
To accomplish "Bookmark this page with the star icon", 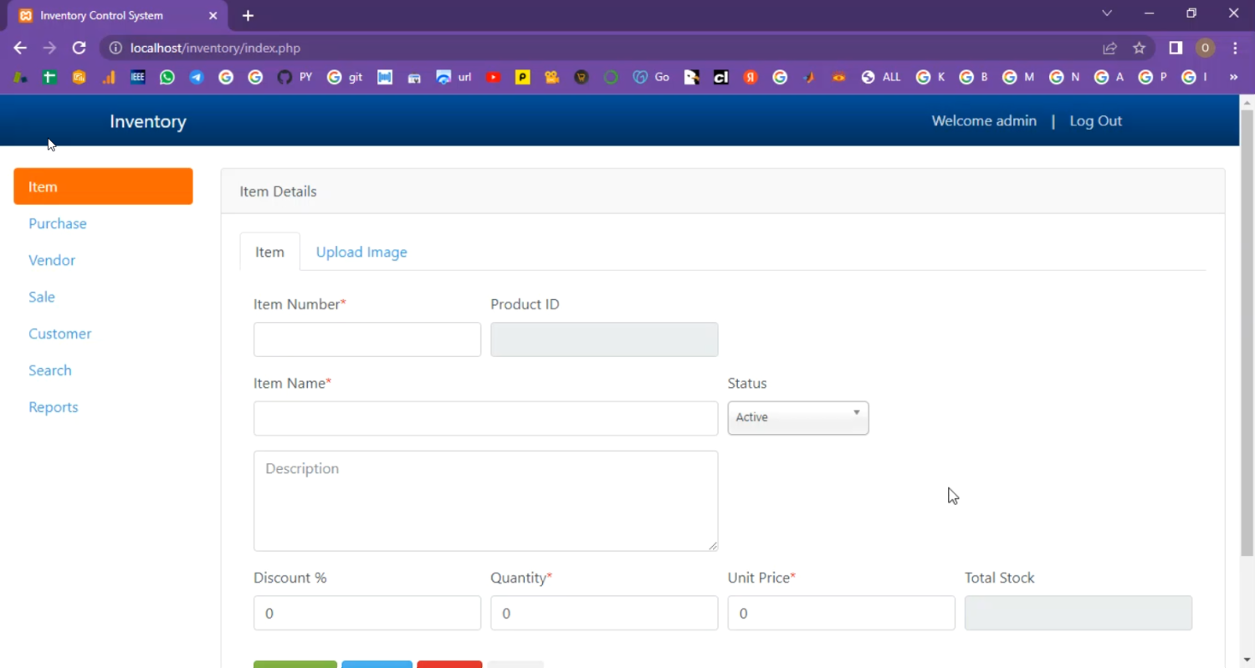I will click(x=1139, y=48).
